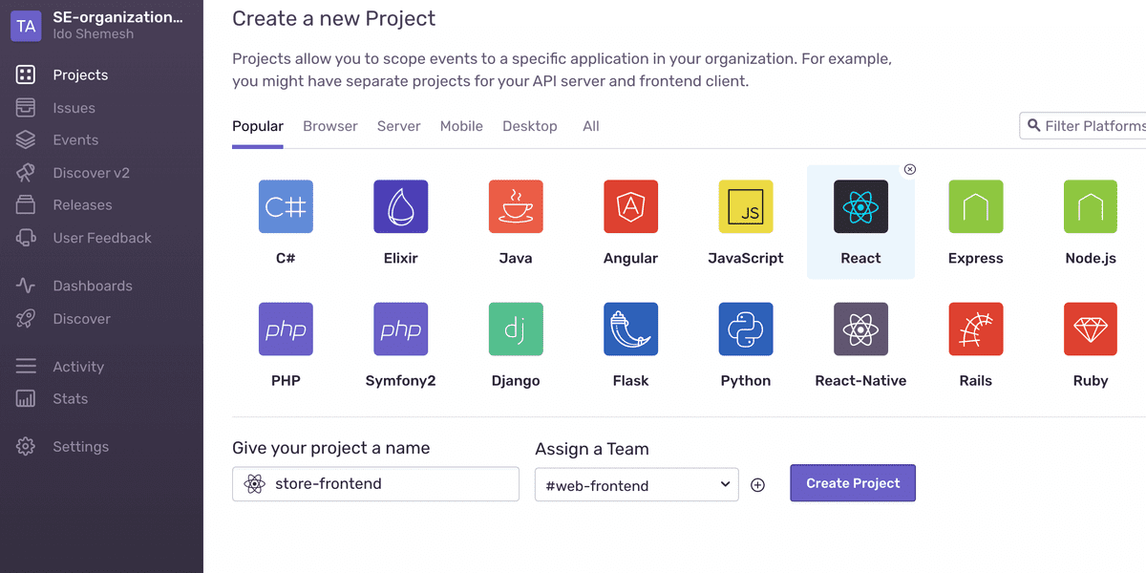1146x573 pixels.
Task: Select the Angular platform icon
Action: point(630,206)
